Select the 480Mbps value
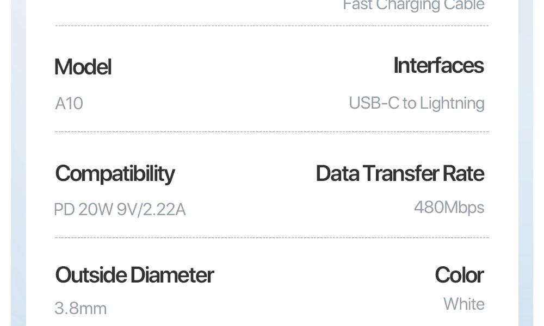 point(449,208)
